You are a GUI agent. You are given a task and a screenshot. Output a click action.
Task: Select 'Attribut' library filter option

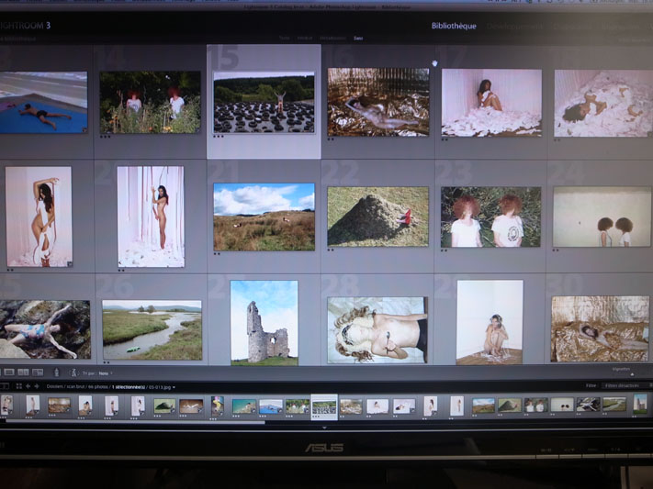pyautogui.click(x=304, y=38)
